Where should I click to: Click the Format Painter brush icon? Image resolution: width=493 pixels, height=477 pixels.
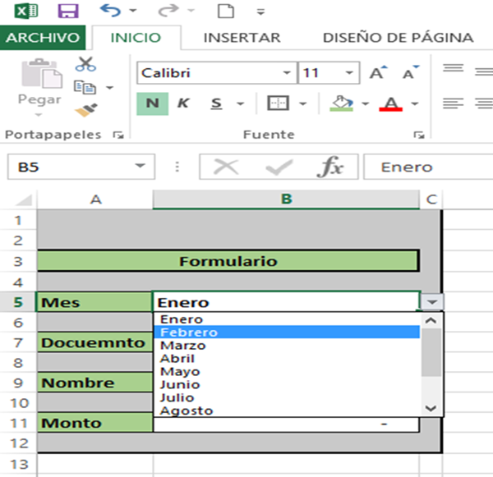click(85, 109)
